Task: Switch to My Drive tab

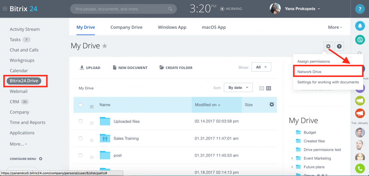Action: [x=86, y=27]
